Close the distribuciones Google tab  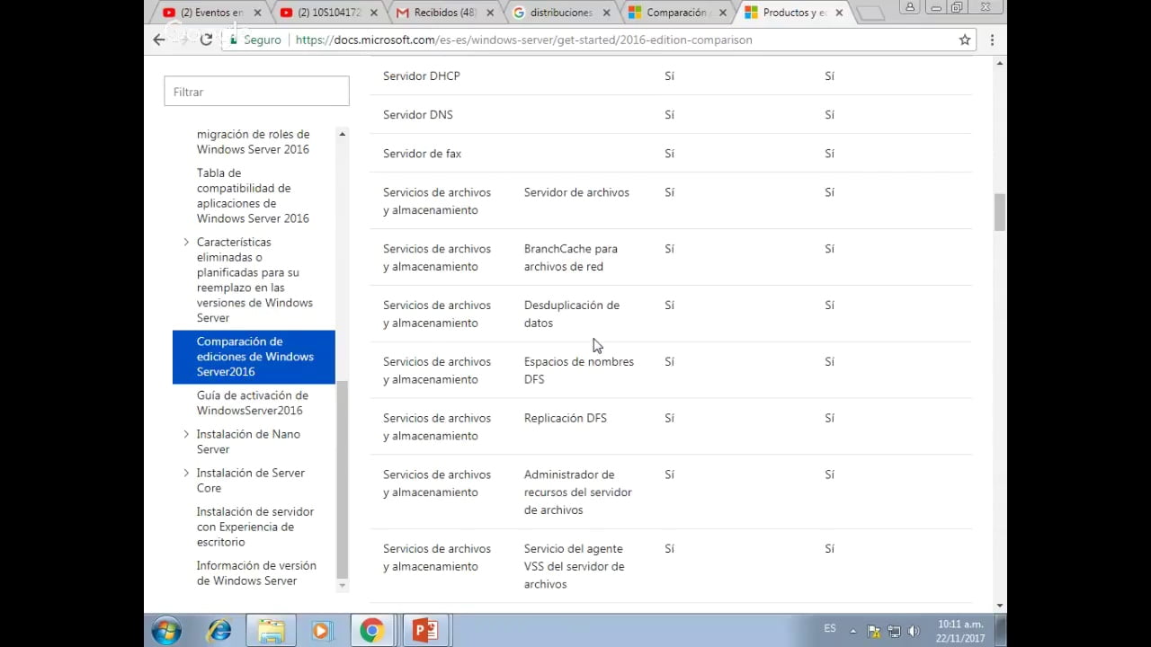(607, 13)
